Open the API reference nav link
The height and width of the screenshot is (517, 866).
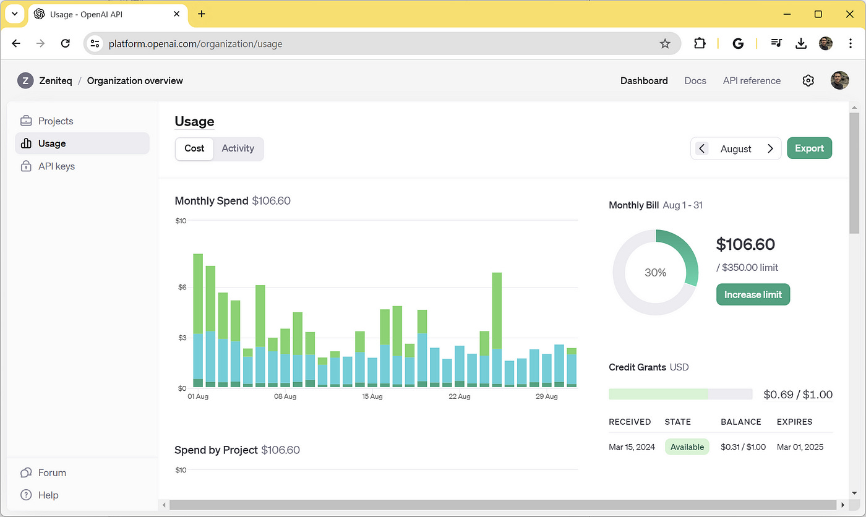pos(752,80)
